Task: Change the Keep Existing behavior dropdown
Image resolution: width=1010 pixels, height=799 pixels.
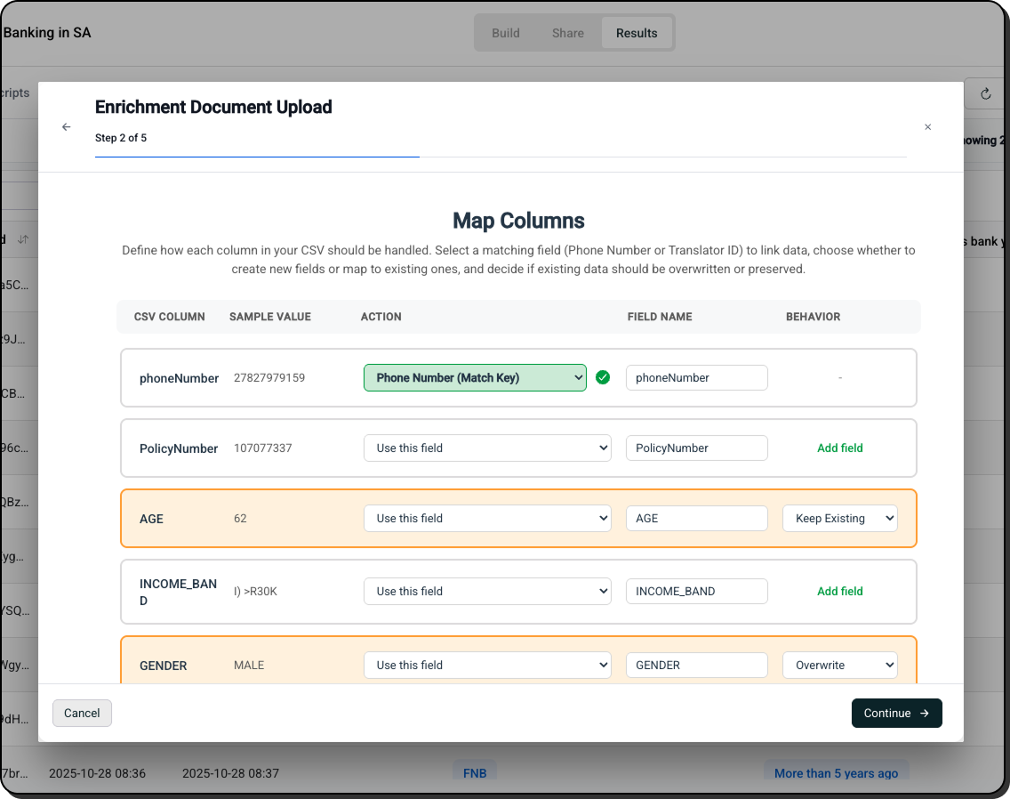Action: tap(839, 518)
